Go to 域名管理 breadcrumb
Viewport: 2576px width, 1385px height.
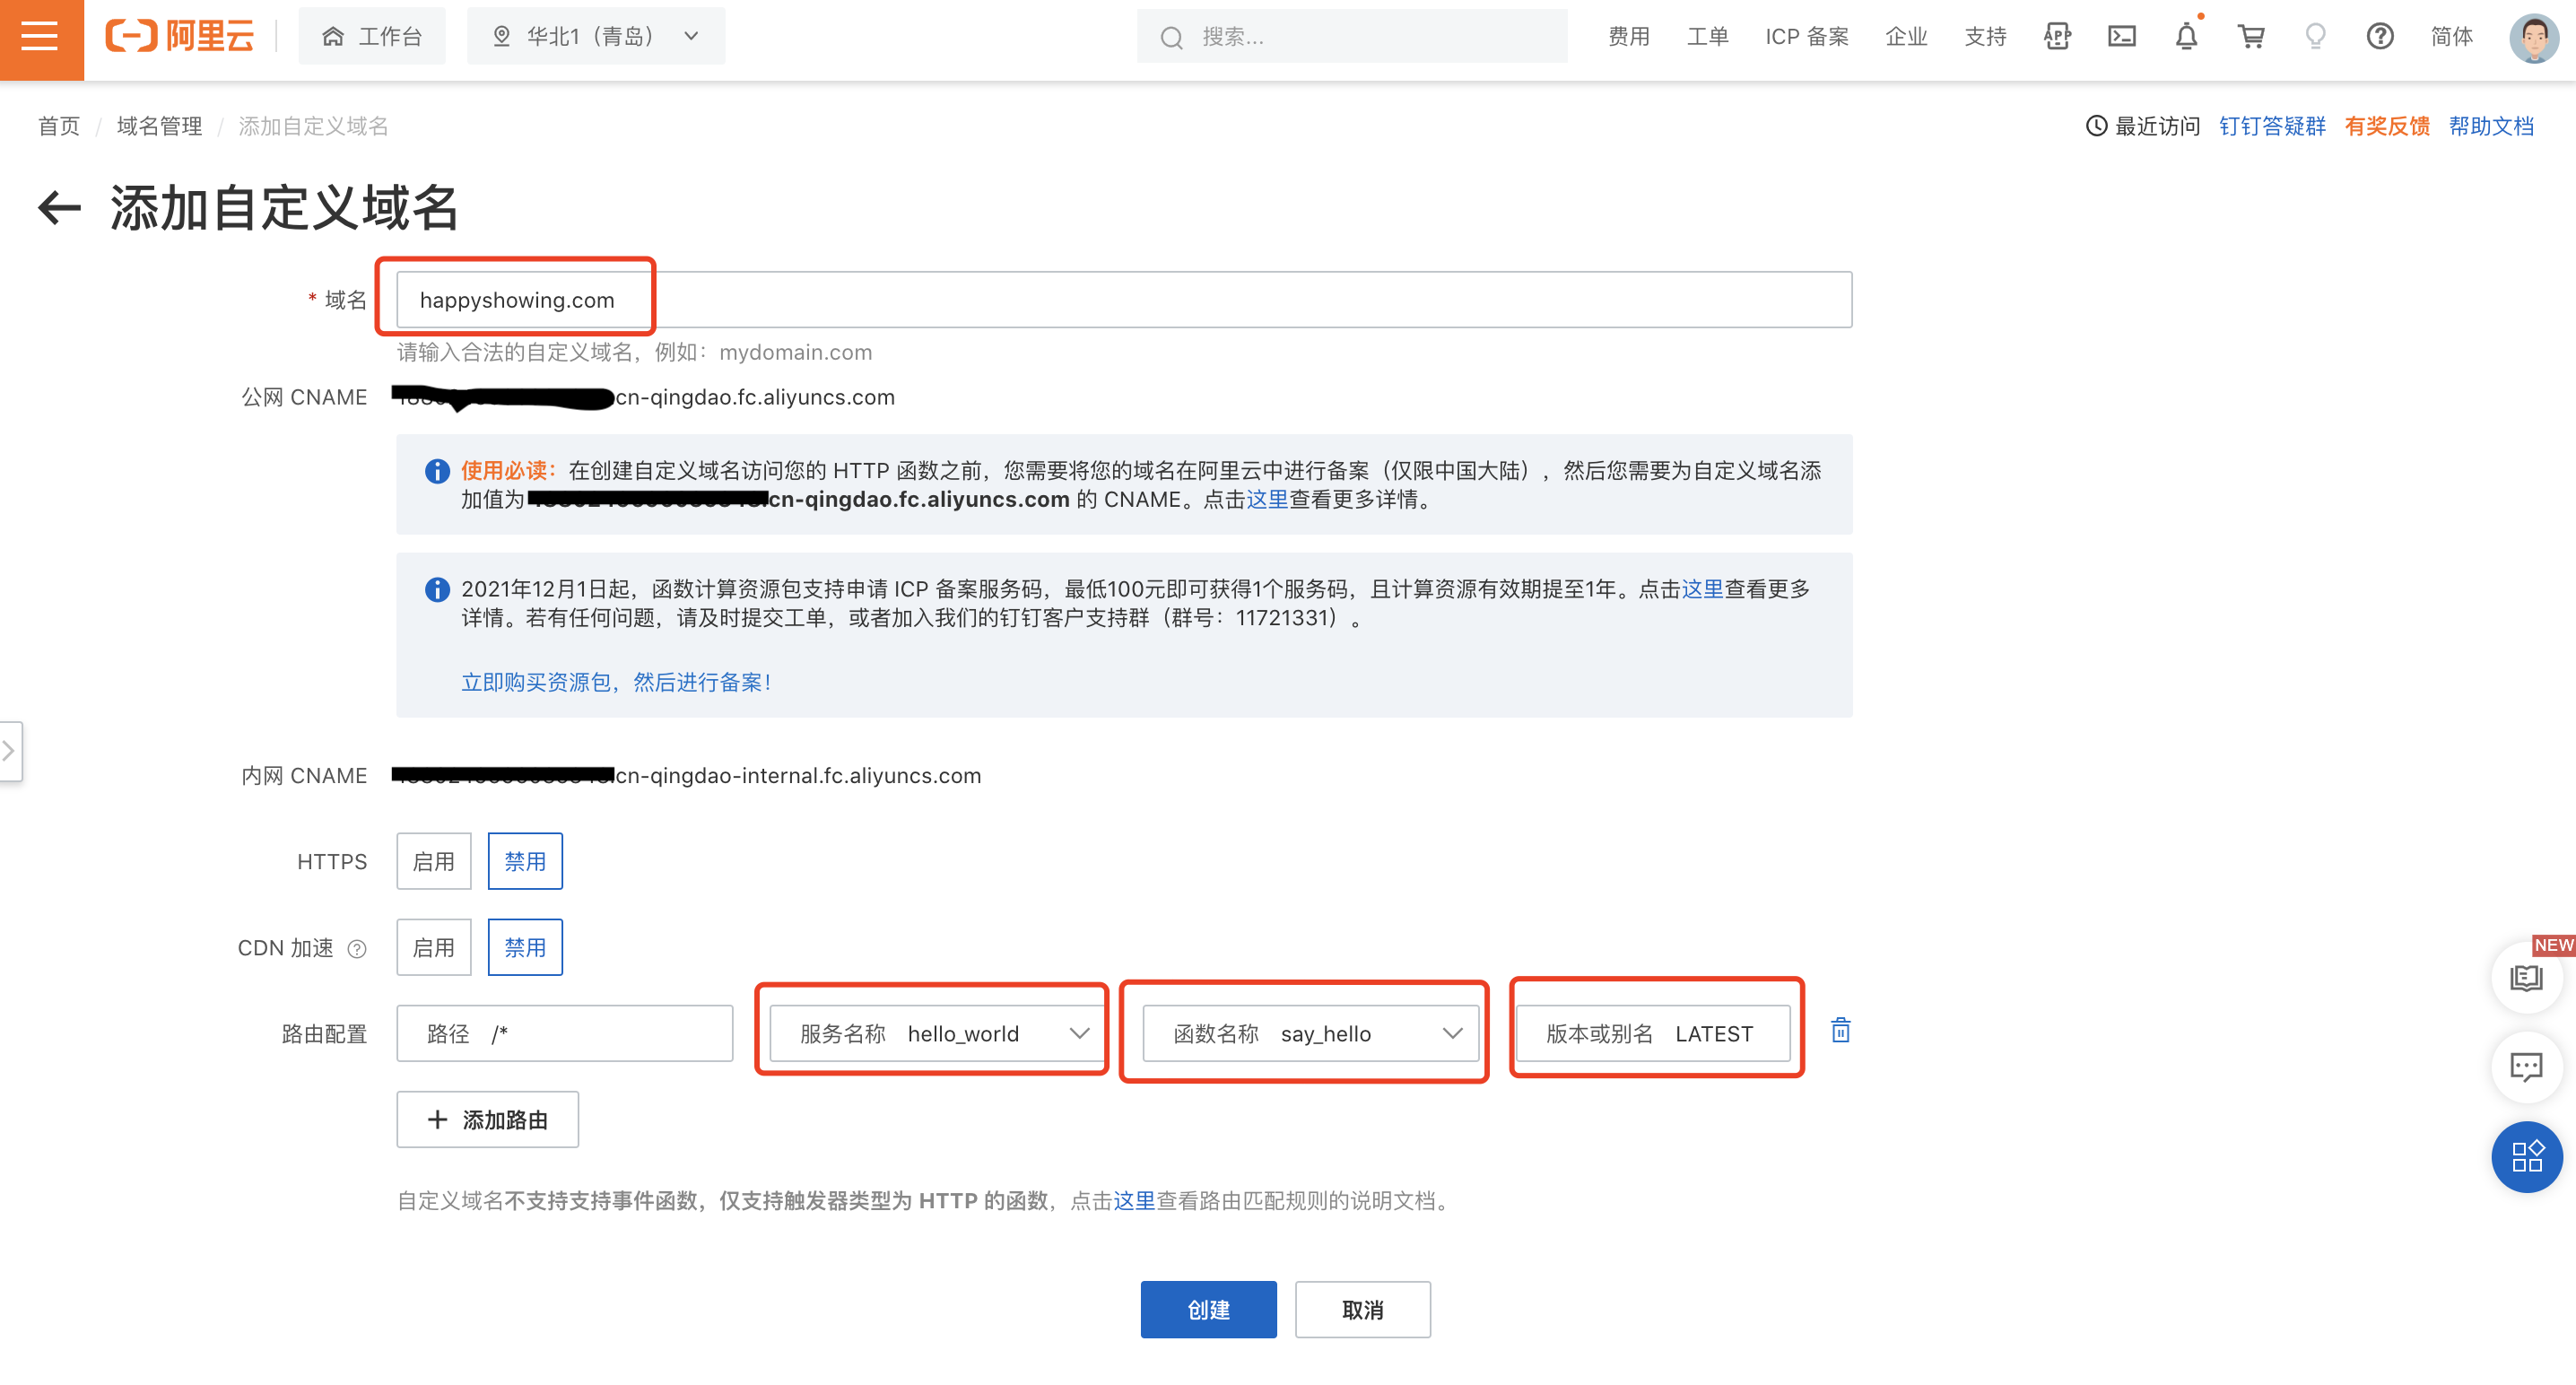(159, 126)
